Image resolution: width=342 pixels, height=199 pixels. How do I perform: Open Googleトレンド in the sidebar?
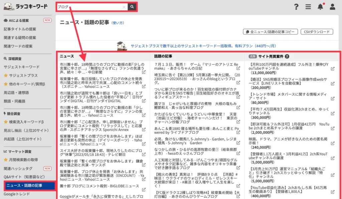(x=16, y=194)
